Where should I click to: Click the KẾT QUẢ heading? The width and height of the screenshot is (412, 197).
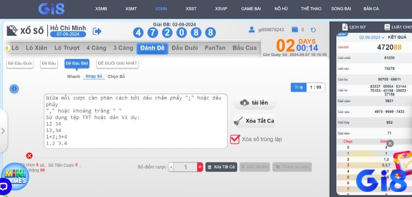[397, 37]
